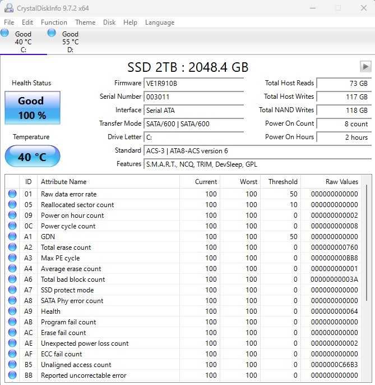This screenshot has width=375, height=385.
Task: Click raw value 0000000C66B3 of Unaligned access
Action: [334, 365]
